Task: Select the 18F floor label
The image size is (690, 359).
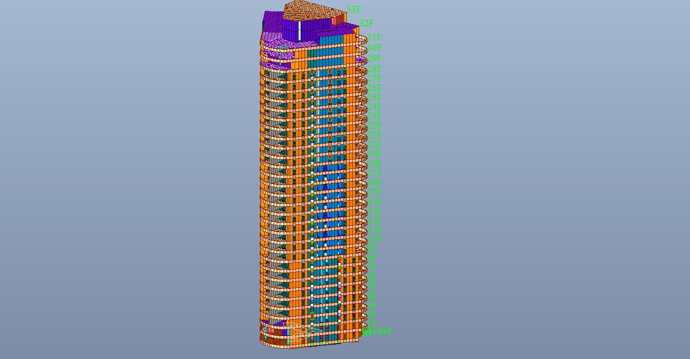Action: (375, 164)
